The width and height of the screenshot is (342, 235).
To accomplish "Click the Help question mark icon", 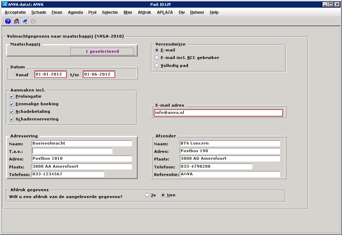I will coord(7,21).
